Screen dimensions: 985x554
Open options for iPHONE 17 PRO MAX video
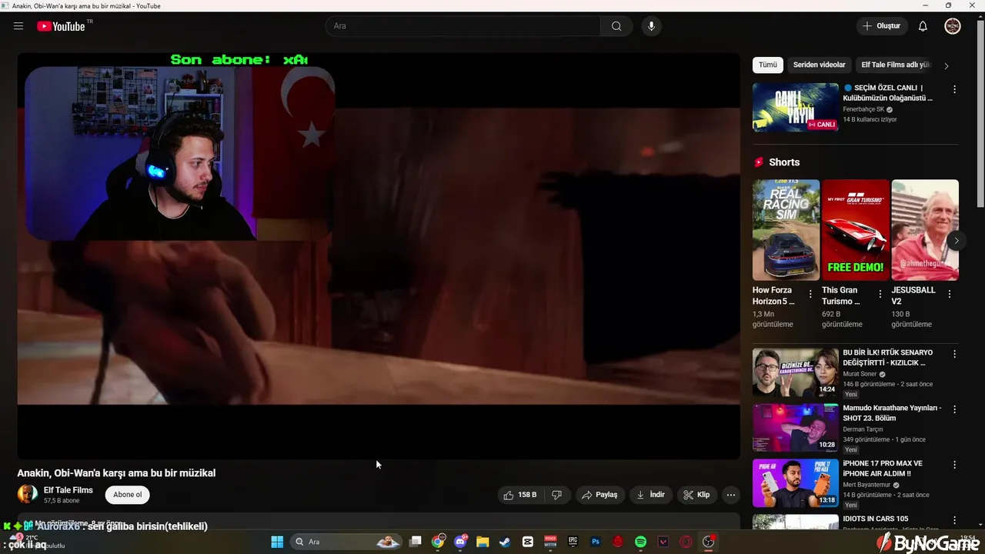pos(954,465)
